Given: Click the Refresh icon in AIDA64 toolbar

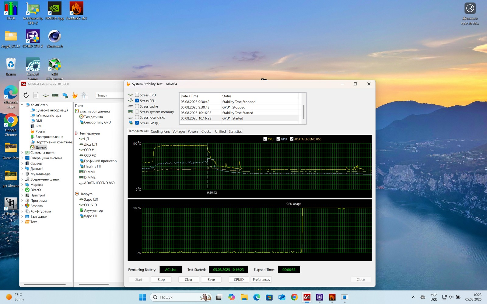Looking at the screenshot, I should tap(26, 95).
